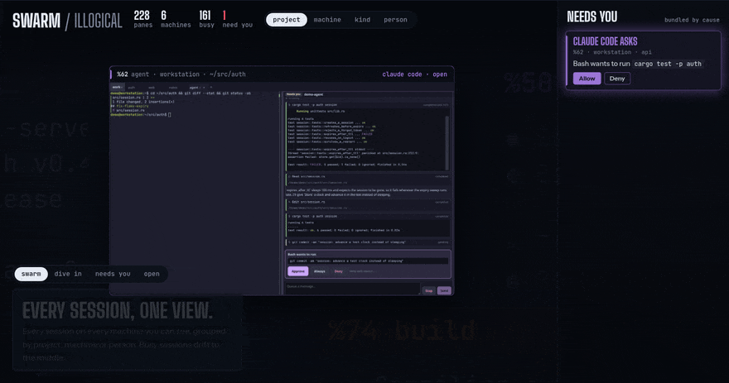Switch to the open view
The width and height of the screenshot is (729, 383).
[152, 274]
